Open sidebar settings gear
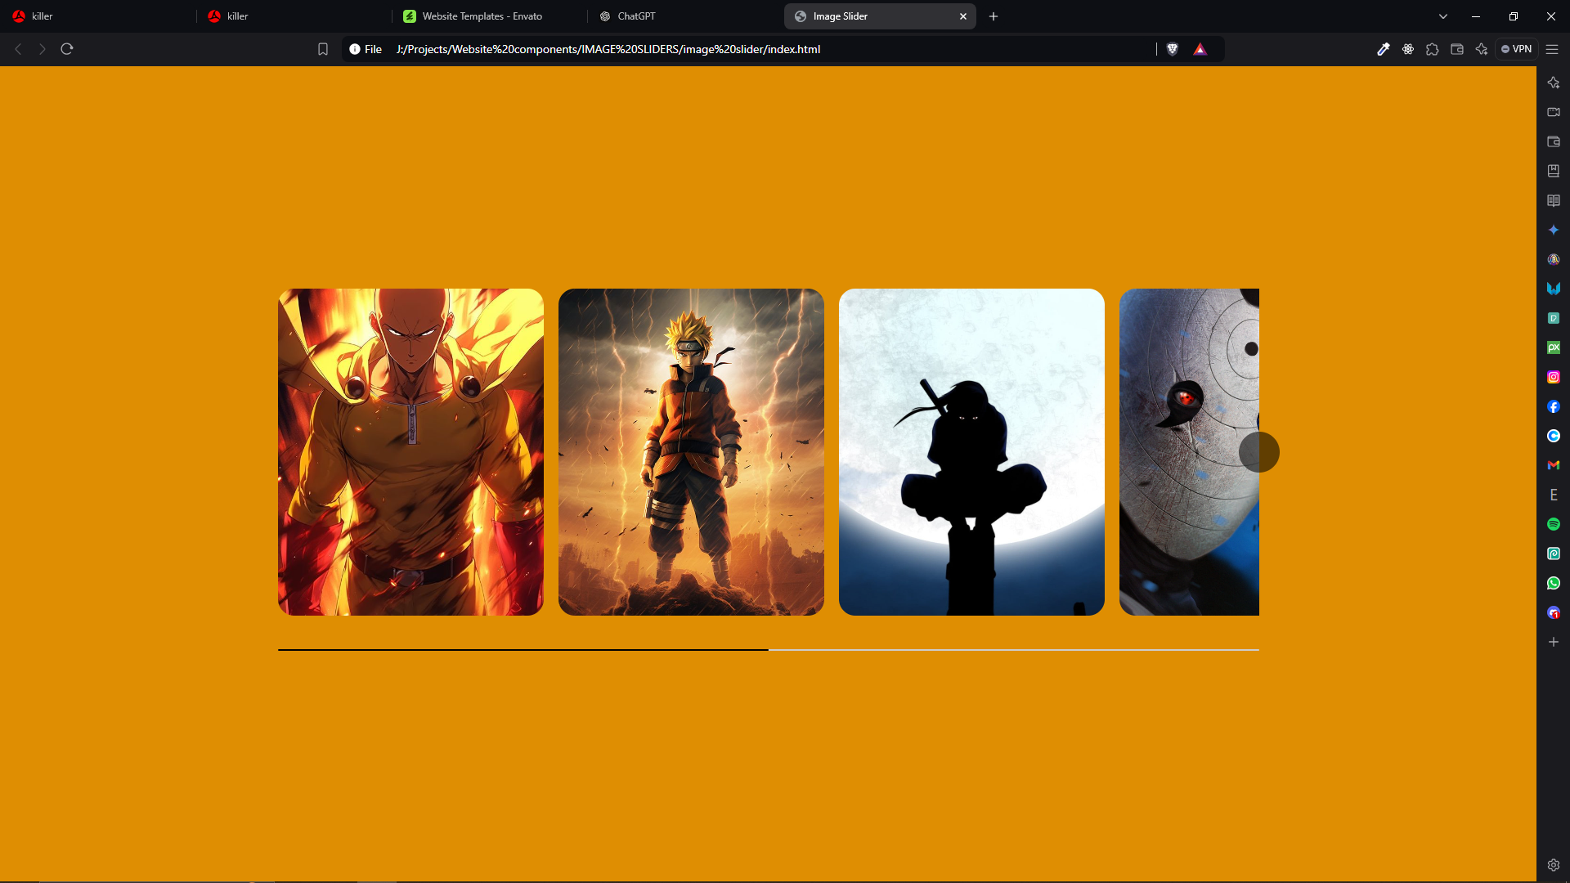Image resolution: width=1570 pixels, height=883 pixels. pos(1554,865)
